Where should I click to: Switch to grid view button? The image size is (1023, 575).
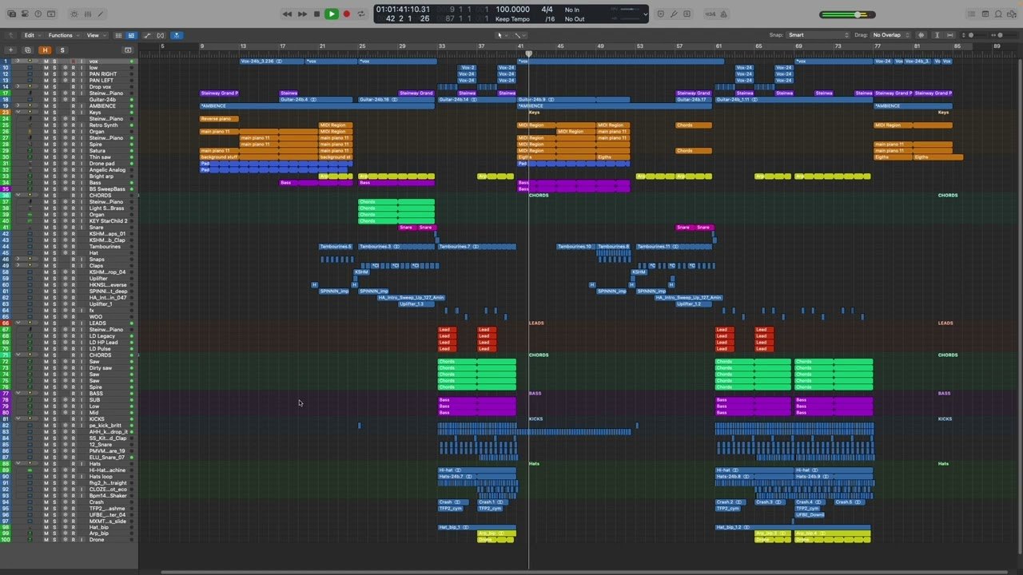[118, 35]
